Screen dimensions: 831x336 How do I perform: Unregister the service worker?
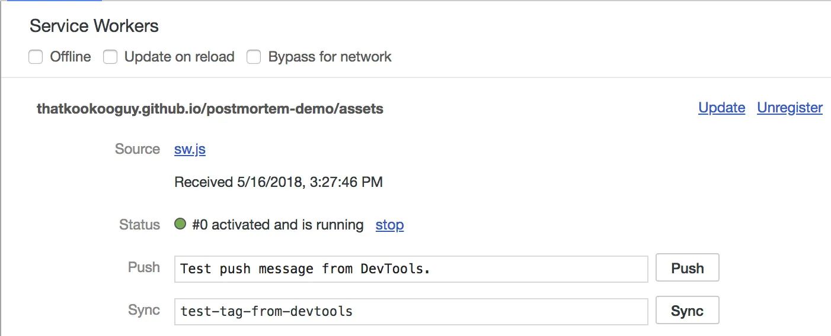point(790,108)
